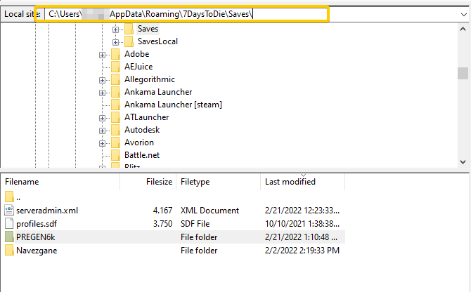Click the tree scrollbar up arrow
Viewport: 471px width, 292px height.
tap(463, 29)
